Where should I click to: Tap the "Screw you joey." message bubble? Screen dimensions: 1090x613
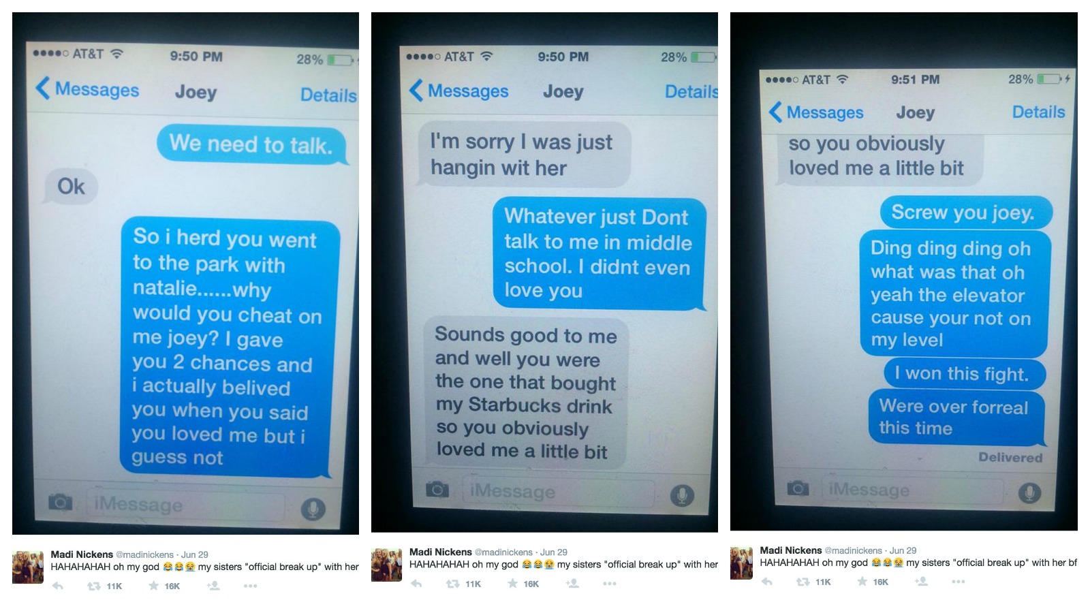963,213
